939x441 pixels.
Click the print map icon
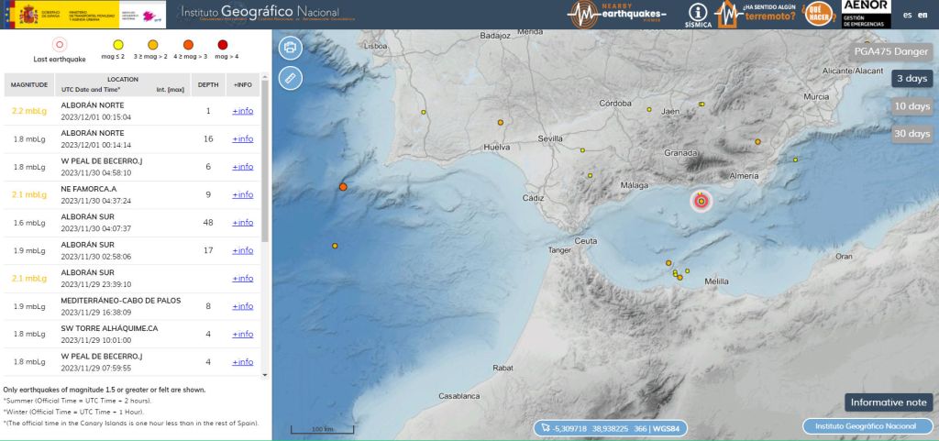click(291, 47)
